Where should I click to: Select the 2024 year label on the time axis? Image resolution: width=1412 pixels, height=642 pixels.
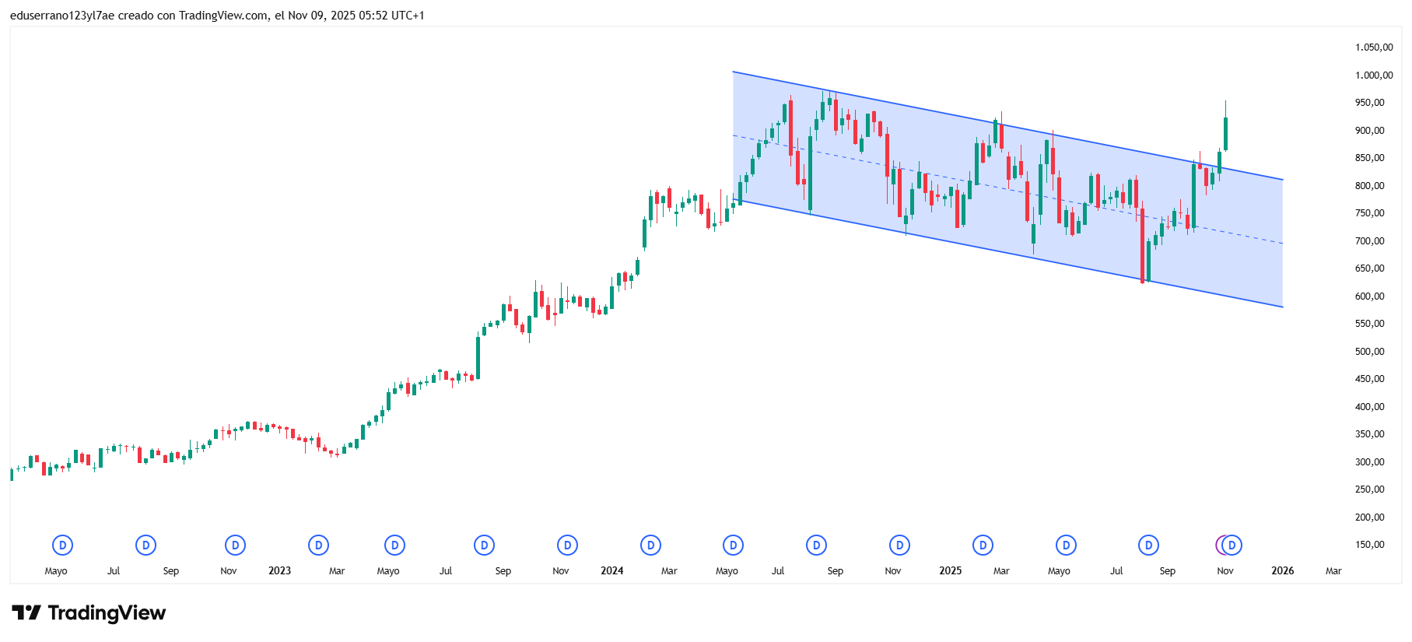pyautogui.click(x=611, y=571)
